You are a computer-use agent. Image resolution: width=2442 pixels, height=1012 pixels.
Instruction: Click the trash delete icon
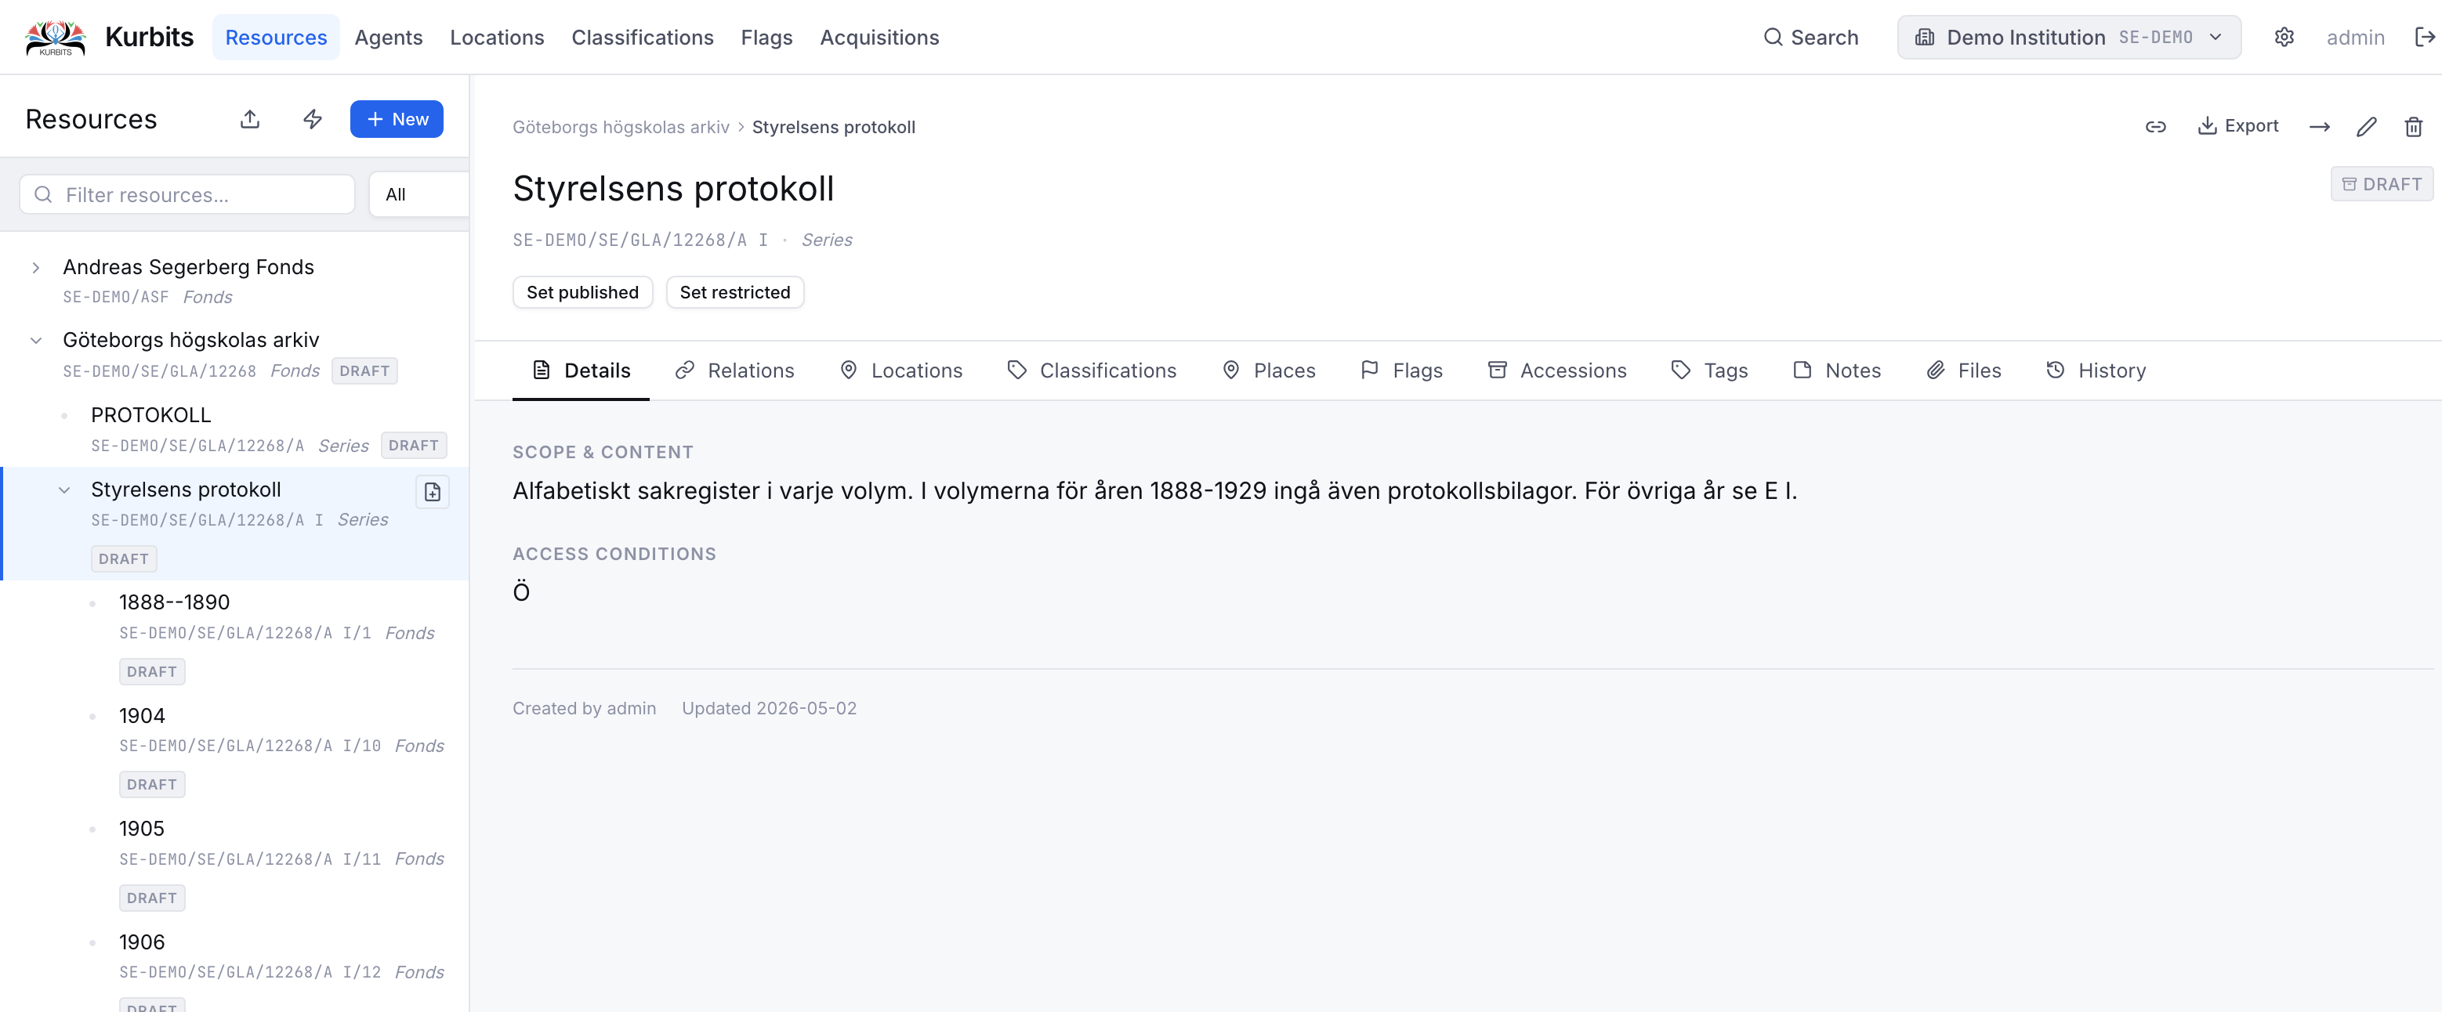[2414, 126]
